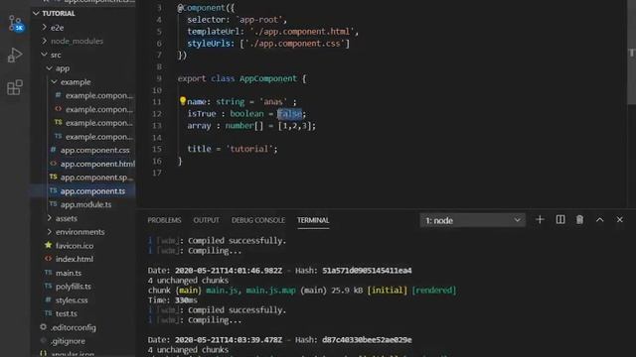The image size is (636, 357).
Task: Click the hash 51a571d0905145411ea4 in terminal
Action: click(x=367, y=271)
